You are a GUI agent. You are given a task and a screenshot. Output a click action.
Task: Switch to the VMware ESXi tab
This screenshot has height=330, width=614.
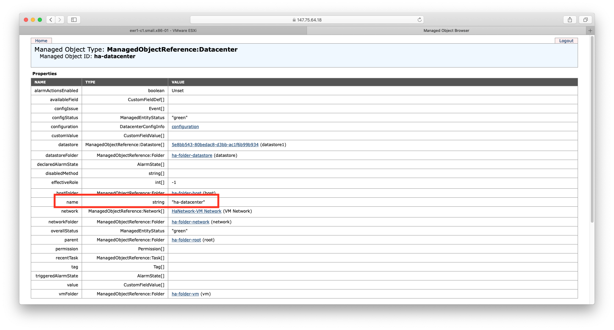click(163, 30)
